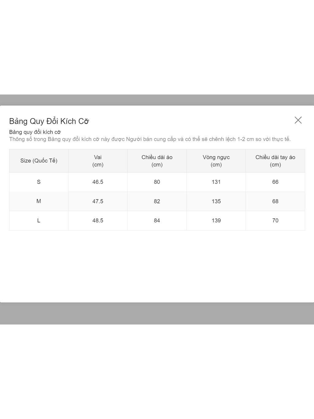
Task: Click the "Chiều dài tay áo" header
Action: [275, 161]
